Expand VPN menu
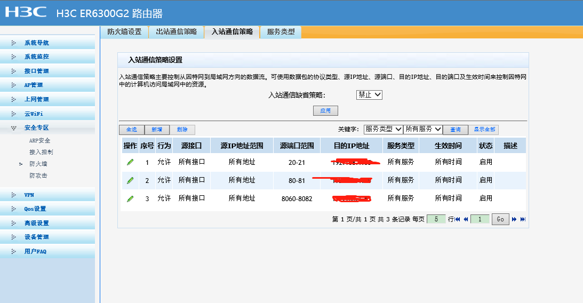Viewport: 583px width, 303px height. click(47, 195)
